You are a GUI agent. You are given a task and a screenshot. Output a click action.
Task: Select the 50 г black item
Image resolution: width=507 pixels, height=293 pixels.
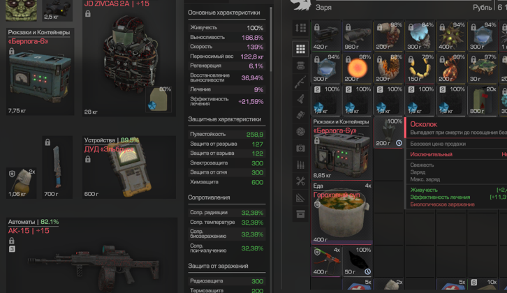[357, 261]
